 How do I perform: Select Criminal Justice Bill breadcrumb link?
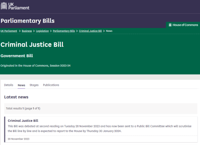[90, 31]
